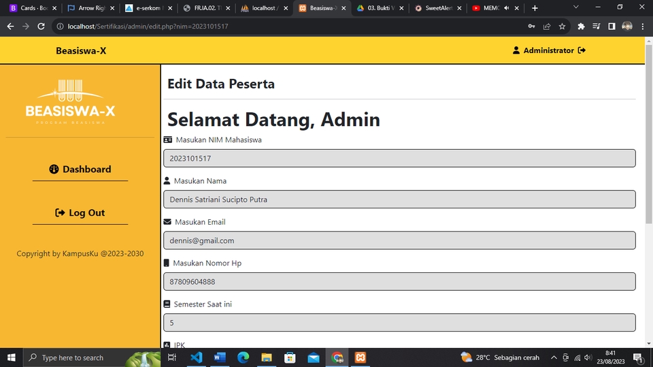The image size is (653, 367).
Task: Focus the Email field dennis@gmail.com
Action: point(399,240)
